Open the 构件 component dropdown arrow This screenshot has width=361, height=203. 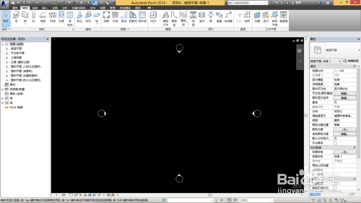point(153,24)
